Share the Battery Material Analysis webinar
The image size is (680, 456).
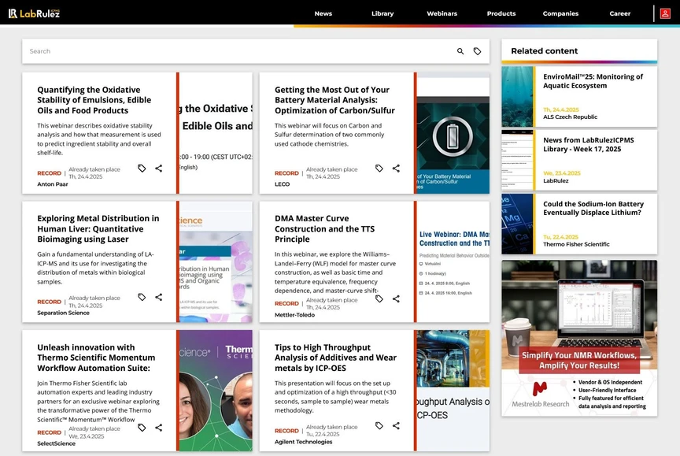click(396, 169)
